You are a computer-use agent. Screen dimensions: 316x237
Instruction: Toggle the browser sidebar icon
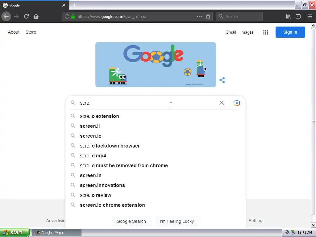(298, 16)
